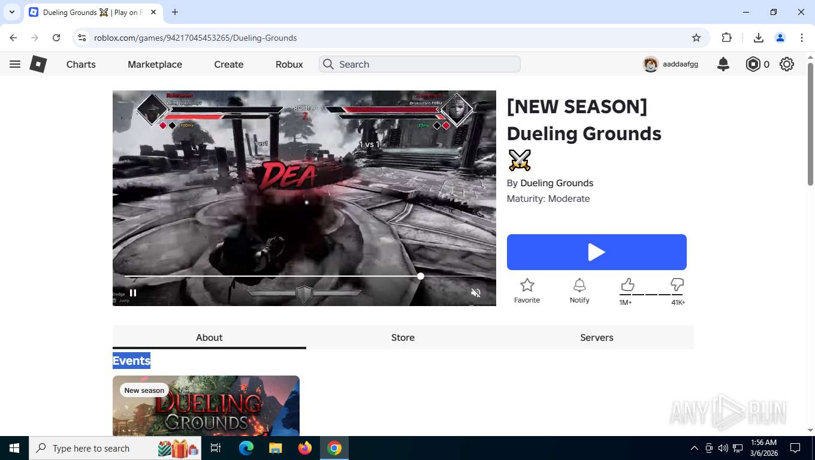Open the New season event thumbnail
Image resolution: width=815 pixels, height=460 pixels.
point(206,405)
